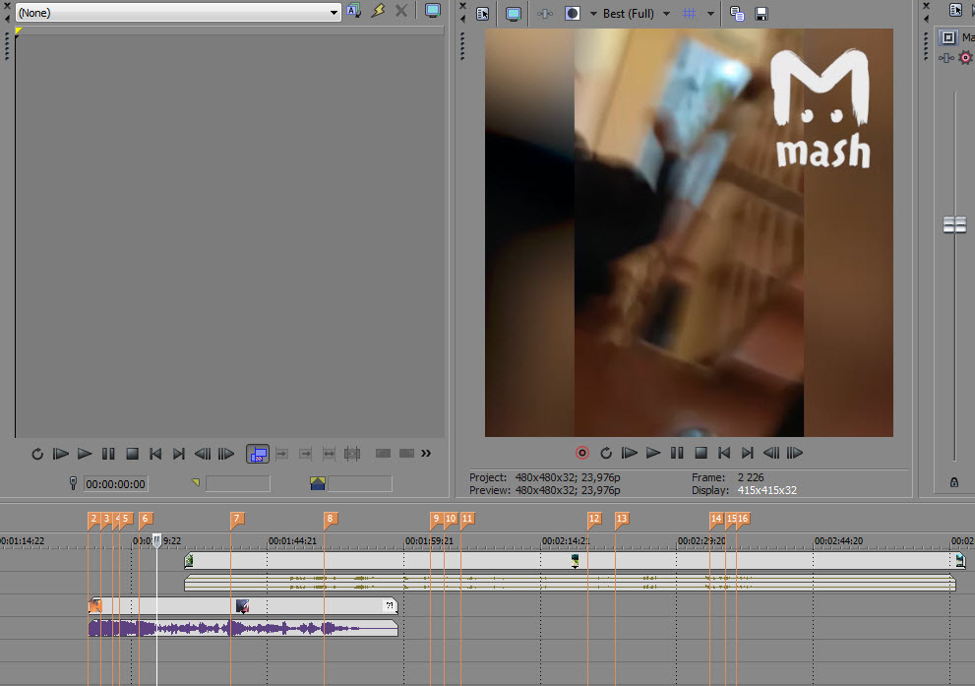Pause playback in the preview window

677,453
